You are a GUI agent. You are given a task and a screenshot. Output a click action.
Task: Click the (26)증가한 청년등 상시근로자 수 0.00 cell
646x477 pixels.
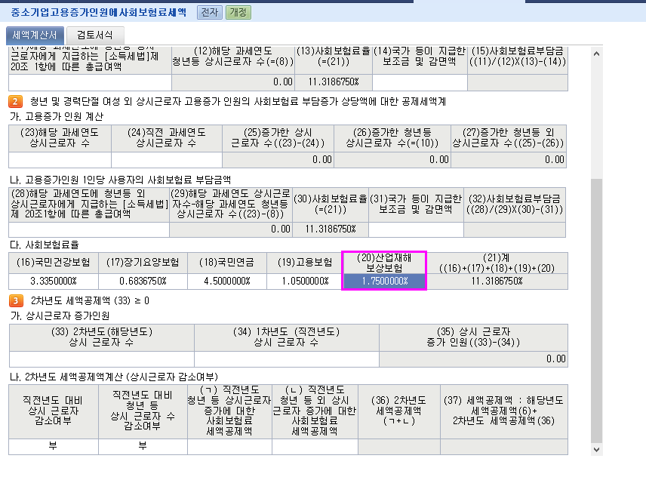coord(392,160)
